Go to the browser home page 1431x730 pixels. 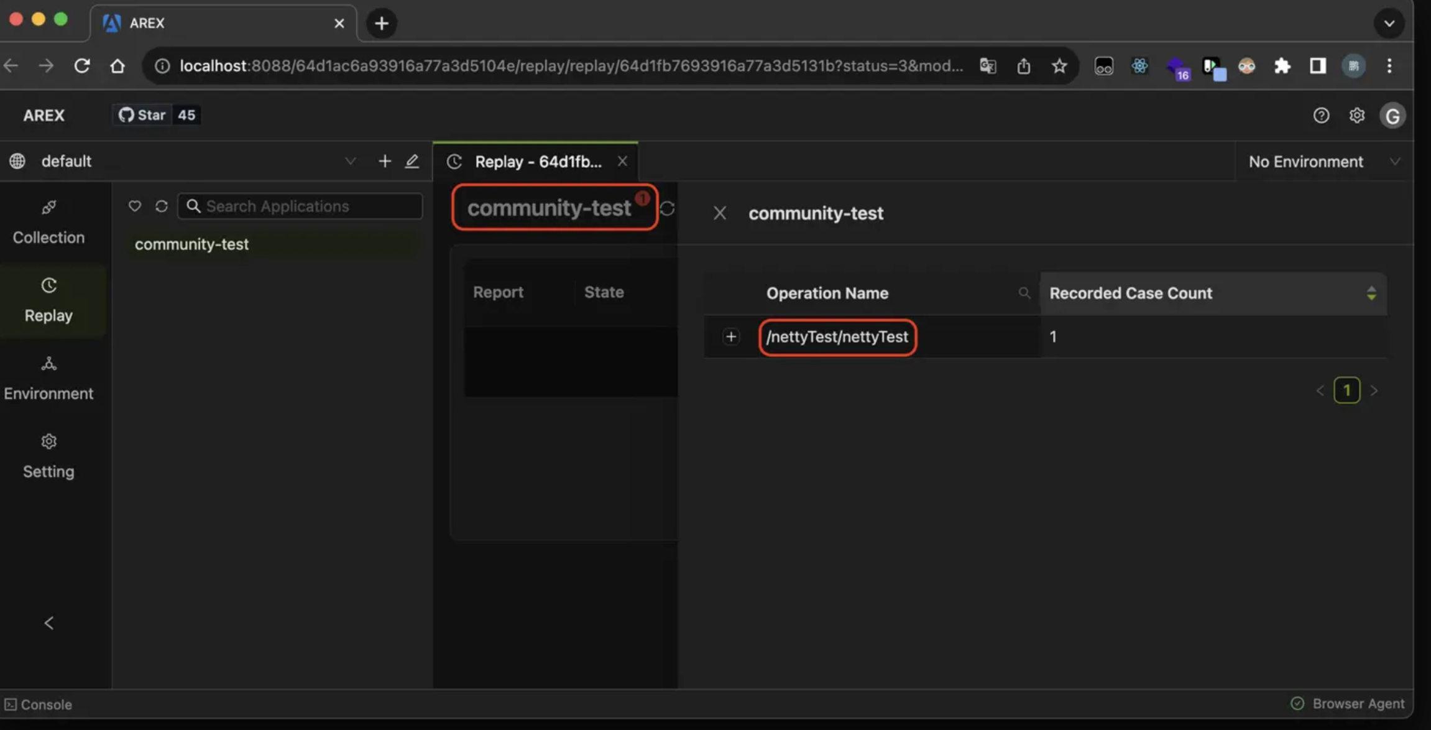click(x=117, y=65)
